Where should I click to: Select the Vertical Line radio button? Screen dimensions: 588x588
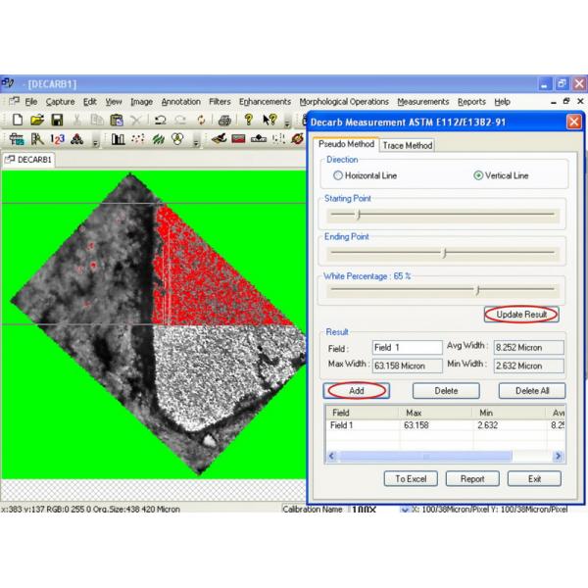pos(478,175)
